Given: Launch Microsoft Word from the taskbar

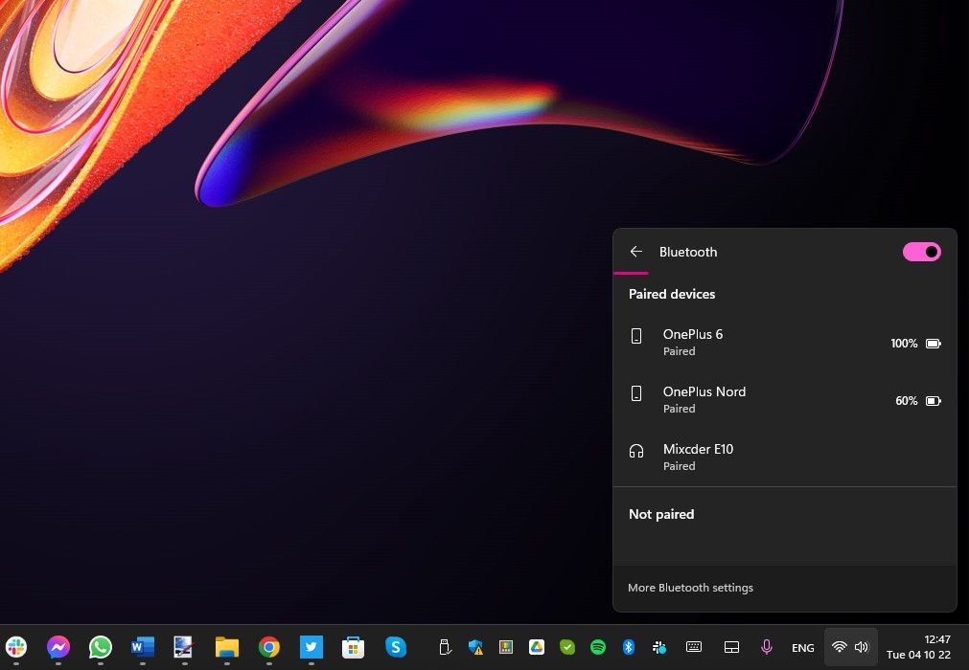Looking at the screenshot, I should pyautogui.click(x=142, y=647).
